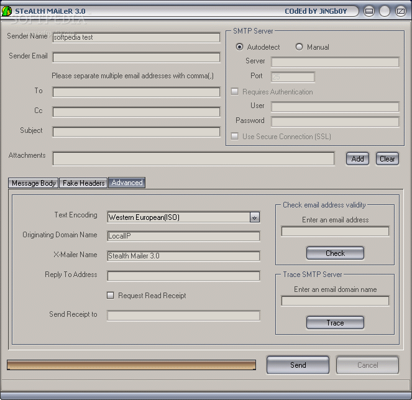Expand the Text Encoding dropdown arrow
Image resolution: width=412 pixels, height=400 pixels.
point(254,217)
